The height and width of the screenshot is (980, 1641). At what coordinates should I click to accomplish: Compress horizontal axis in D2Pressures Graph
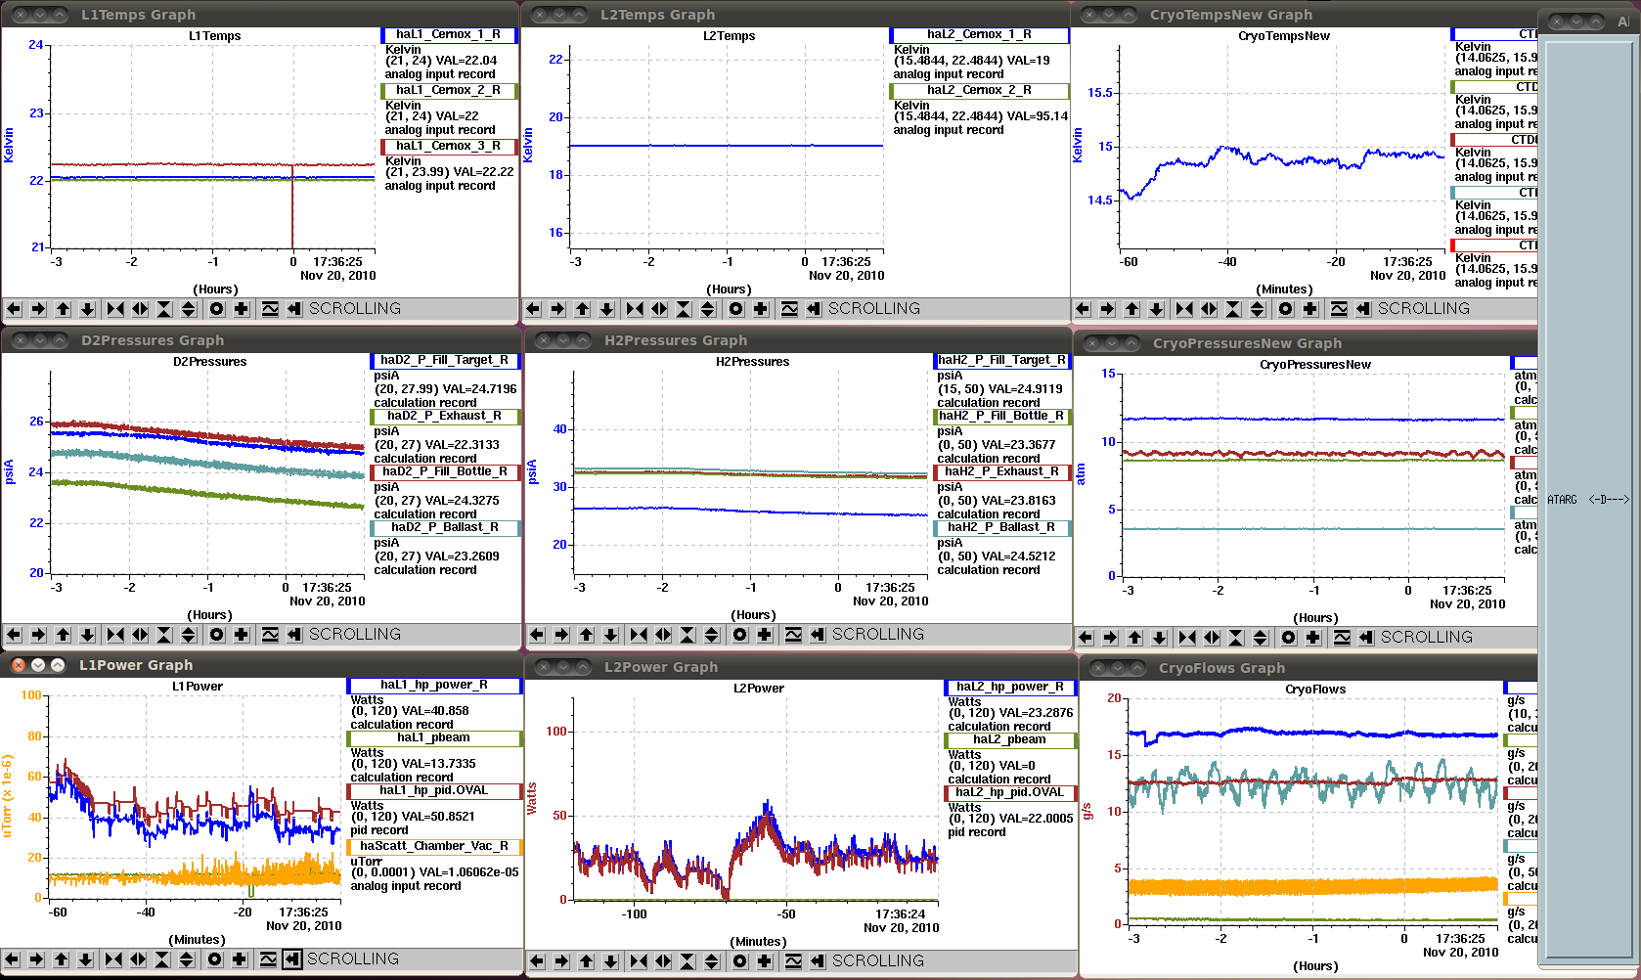pos(115,635)
